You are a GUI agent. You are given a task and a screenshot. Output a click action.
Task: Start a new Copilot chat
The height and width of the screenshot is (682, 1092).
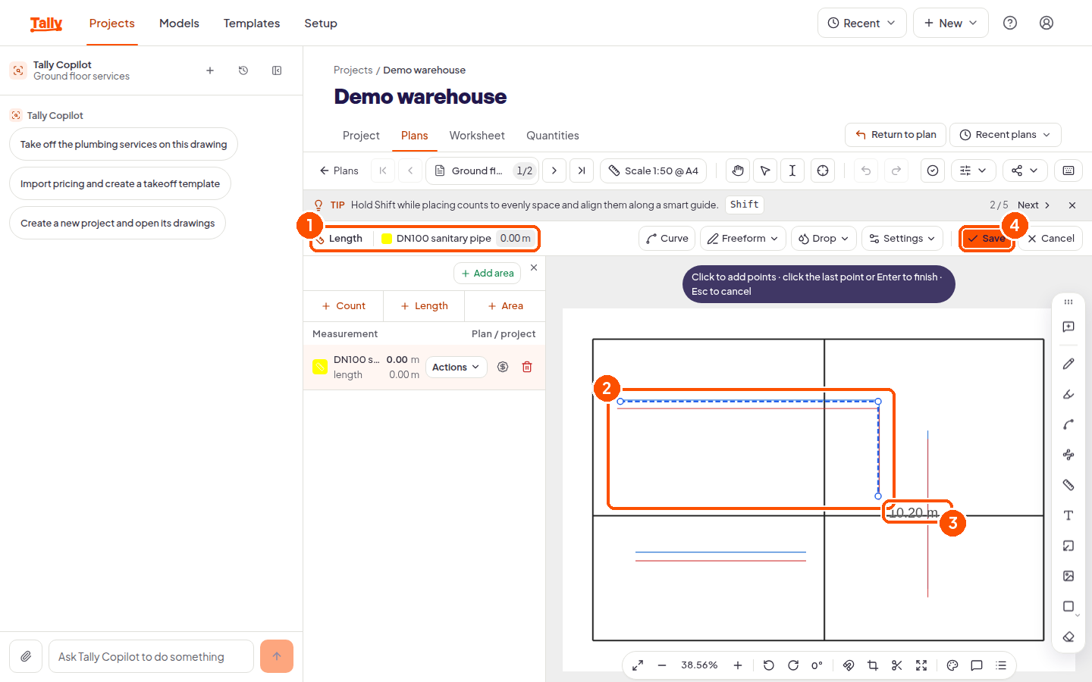210,70
